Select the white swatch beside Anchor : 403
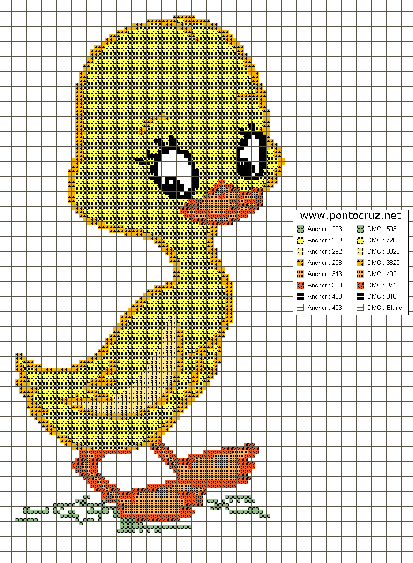 [x=300, y=308]
